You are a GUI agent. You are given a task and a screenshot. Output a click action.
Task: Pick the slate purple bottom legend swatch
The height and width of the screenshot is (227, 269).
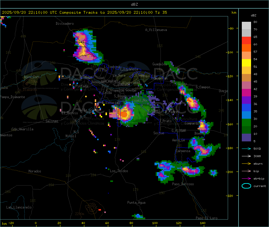coord(246,138)
